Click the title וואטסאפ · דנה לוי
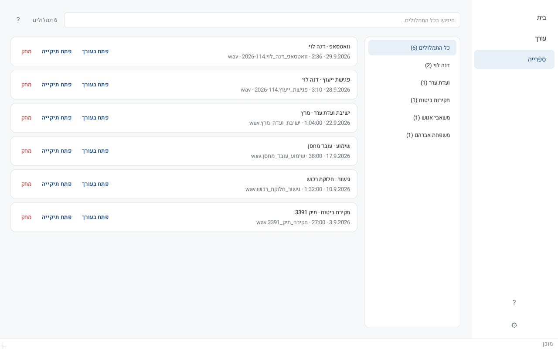Screen dimensions: 558x349 [329, 46]
